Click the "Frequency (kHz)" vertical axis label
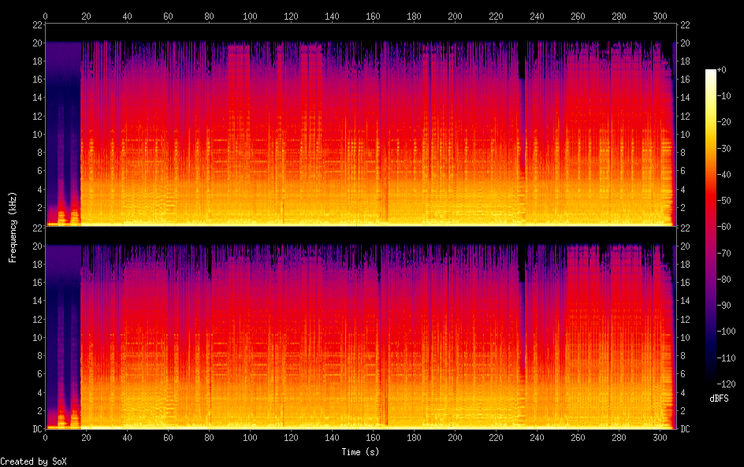744x467 pixels. (13, 227)
